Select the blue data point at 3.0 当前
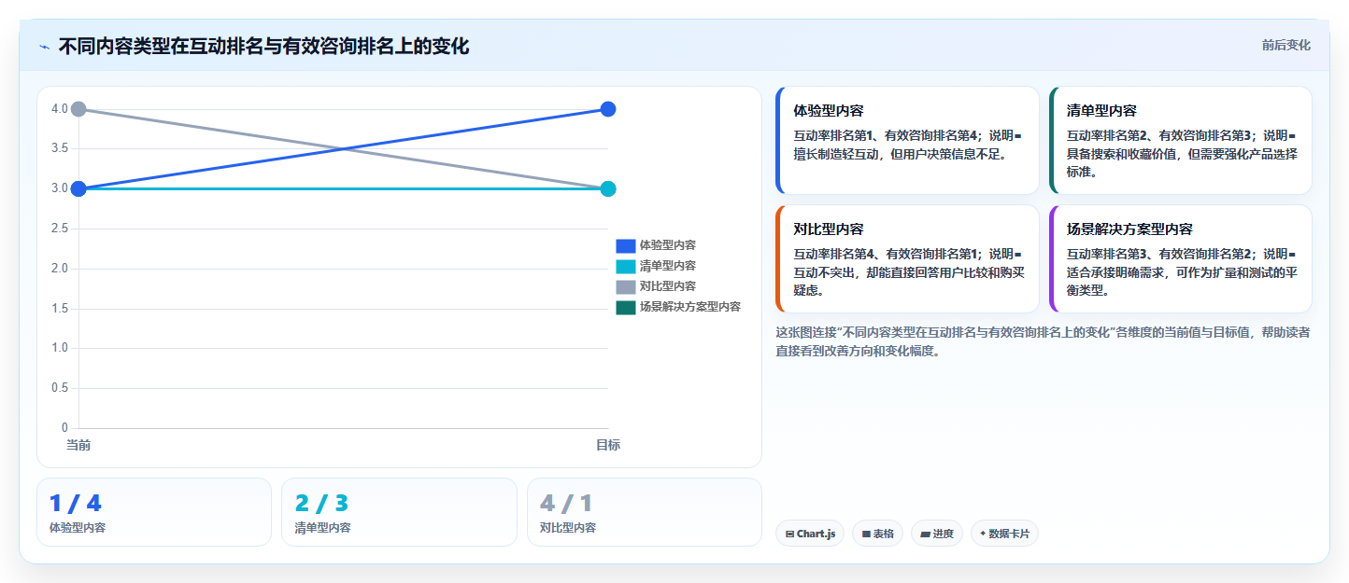 [78, 188]
